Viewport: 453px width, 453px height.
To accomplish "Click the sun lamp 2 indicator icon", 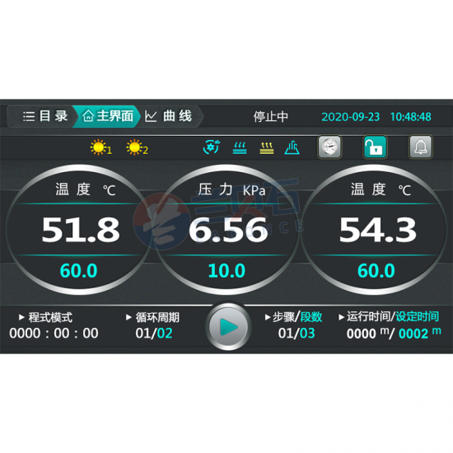I will coord(137,147).
